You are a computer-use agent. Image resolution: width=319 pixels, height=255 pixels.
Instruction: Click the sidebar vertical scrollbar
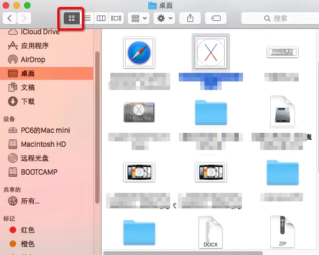(x=97, y=127)
